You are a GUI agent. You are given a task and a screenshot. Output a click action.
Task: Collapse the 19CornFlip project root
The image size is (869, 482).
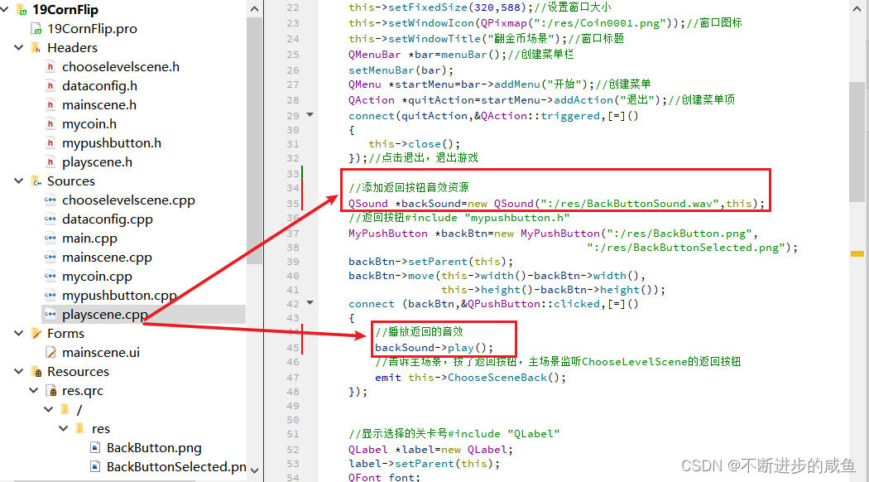click(4, 9)
